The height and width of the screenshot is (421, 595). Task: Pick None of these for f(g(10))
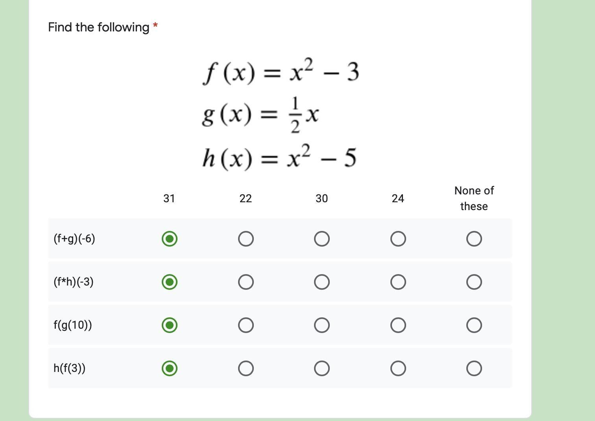[474, 325]
